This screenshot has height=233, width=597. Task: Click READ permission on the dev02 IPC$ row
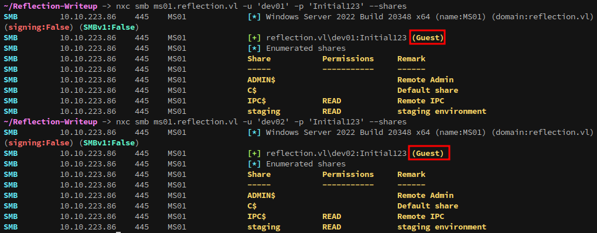pyautogui.click(x=332, y=217)
